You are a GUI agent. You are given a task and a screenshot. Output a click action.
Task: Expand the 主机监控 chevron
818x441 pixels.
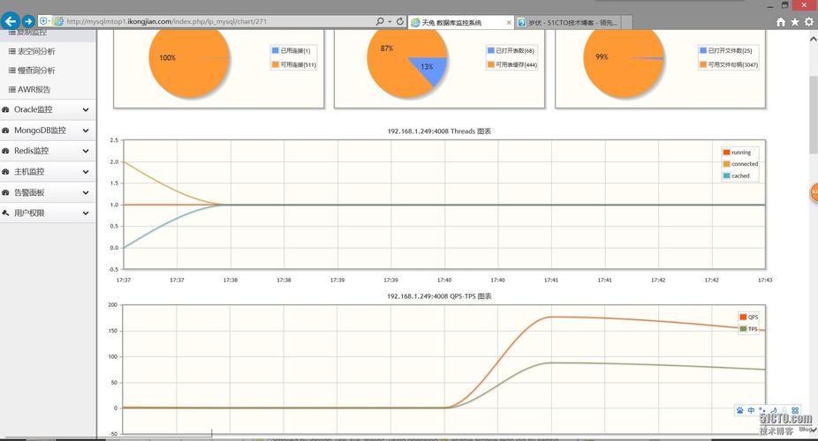click(x=86, y=172)
